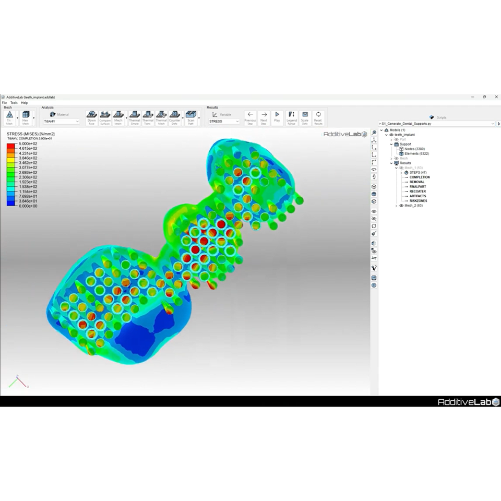Click the red legend color swatch
The width and height of the screenshot is (501, 501).
[10, 146]
